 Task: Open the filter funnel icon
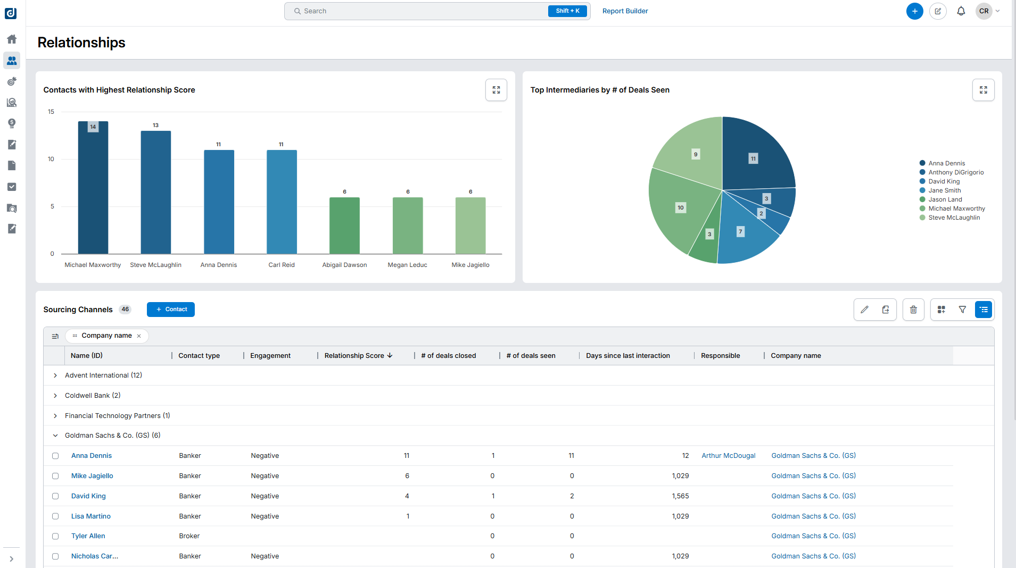[x=962, y=310]
